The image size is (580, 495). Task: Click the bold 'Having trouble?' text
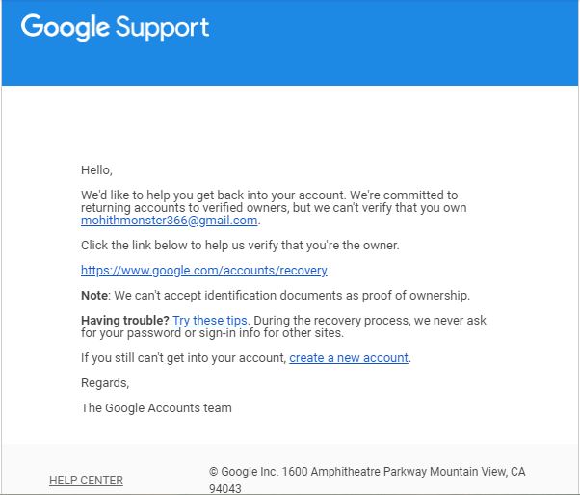click(x=125, y=320)
